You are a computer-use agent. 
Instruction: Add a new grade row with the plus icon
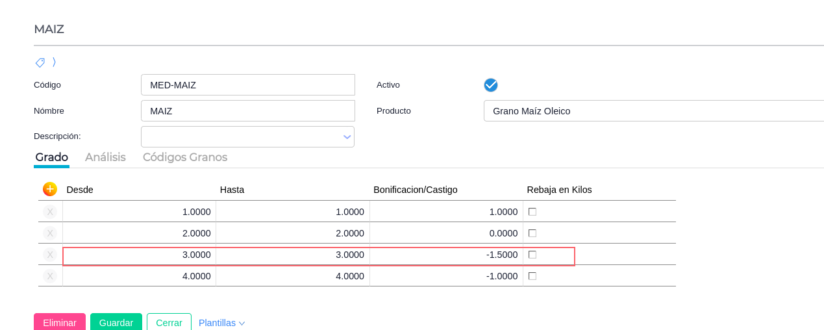pos(50,189)
